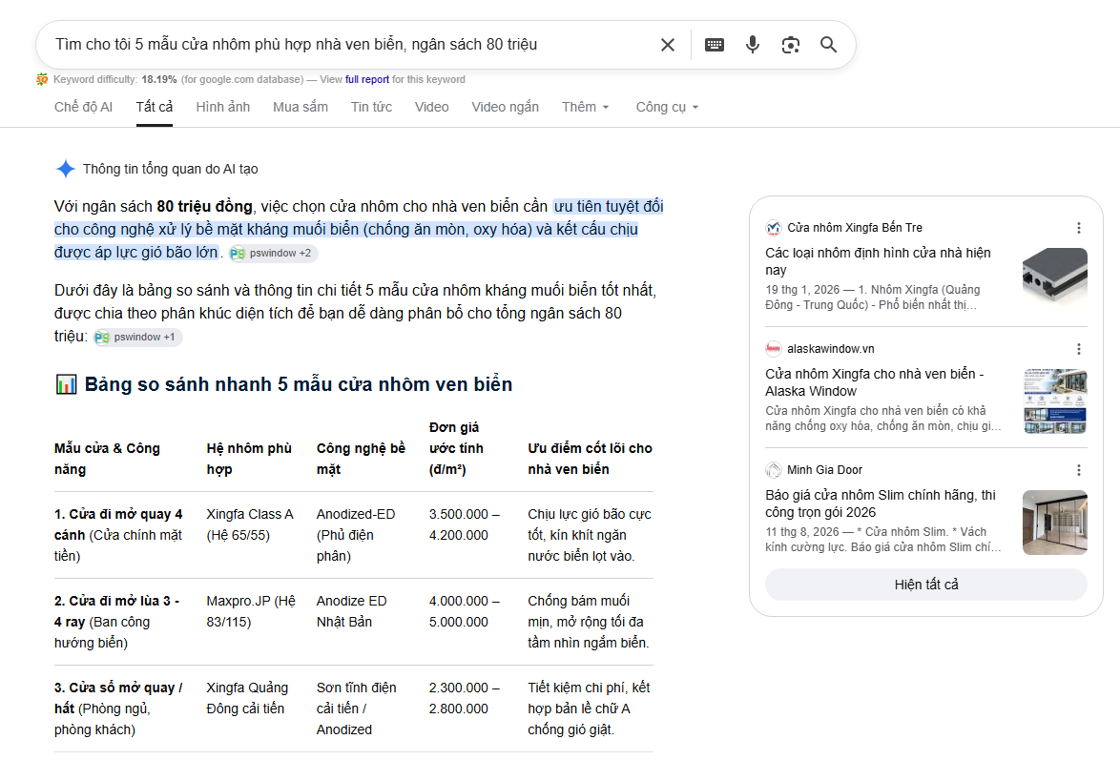Expand the Công cụ dropdown
This screenshot has width=1120, height=760.
click(x=667, y=107)
